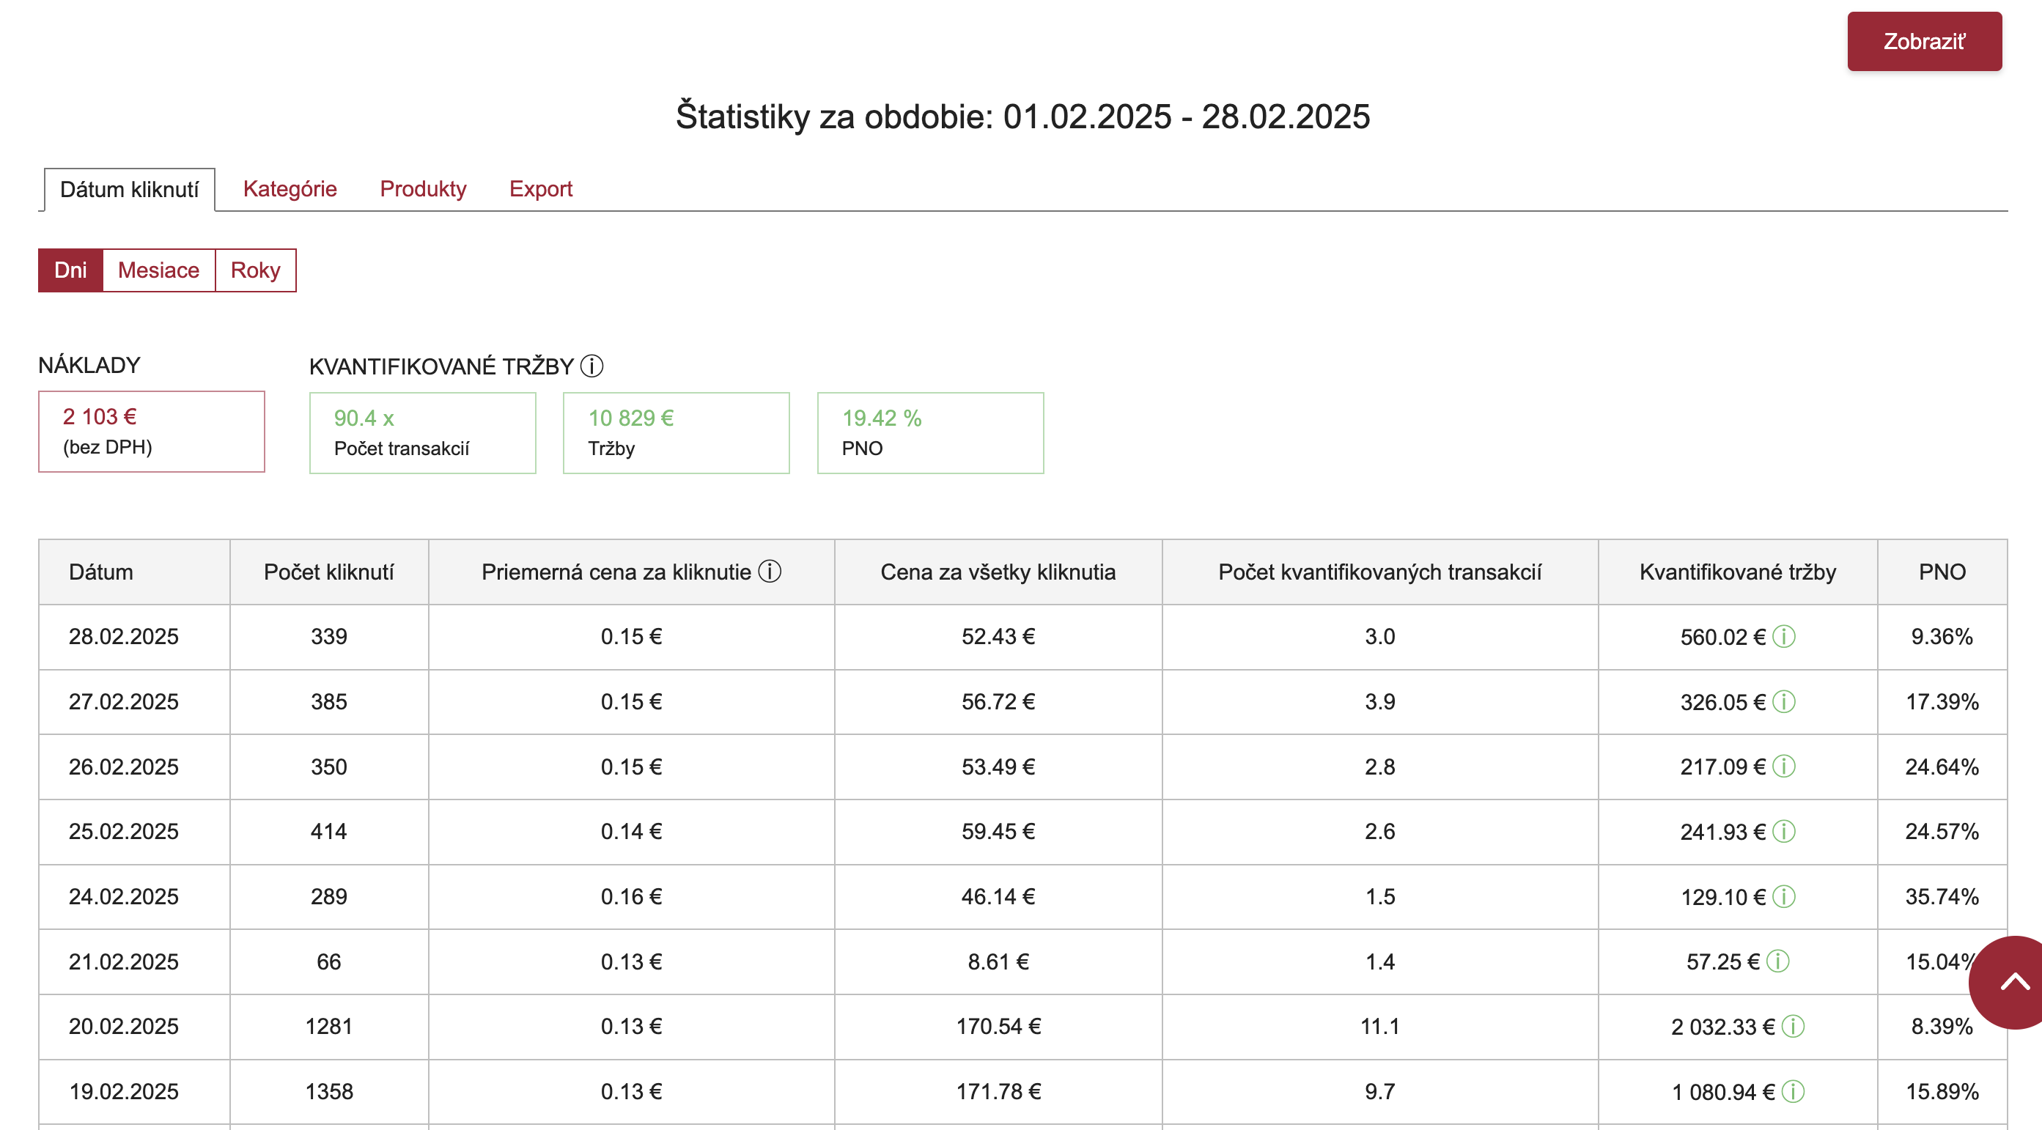This screenshot has height=1130, width=2042.
Task: Open the Export tab
Action: (541, 188)
